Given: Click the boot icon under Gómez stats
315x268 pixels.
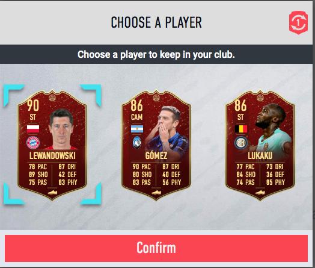Looking at the screenshot, I should pyautogui.click(x=156, y=192).
